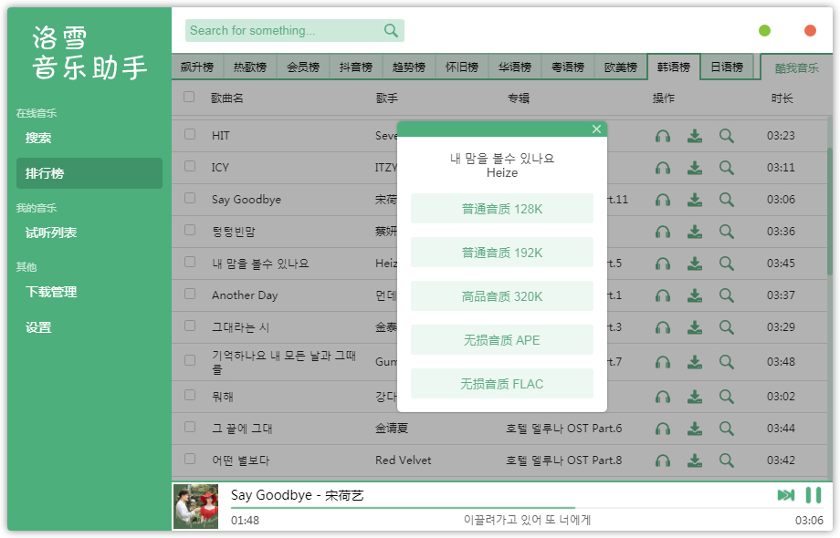Click the search magnifier icon in search box
The image size is (840, 538).
391,31
